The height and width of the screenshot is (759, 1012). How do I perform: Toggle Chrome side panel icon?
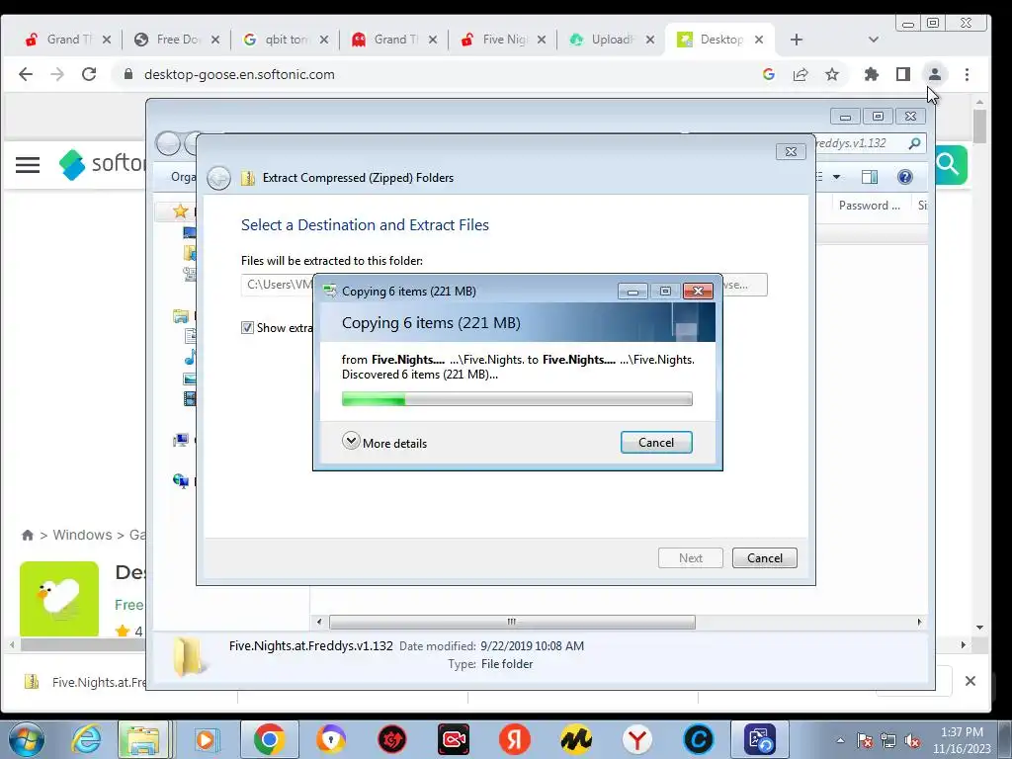[903, 74]
